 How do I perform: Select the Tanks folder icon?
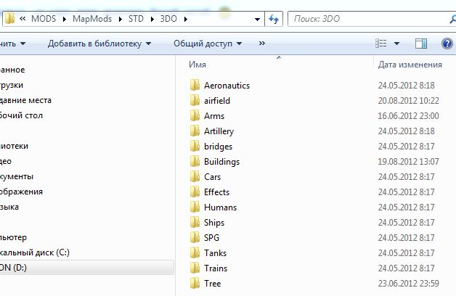tap(195, 252)
